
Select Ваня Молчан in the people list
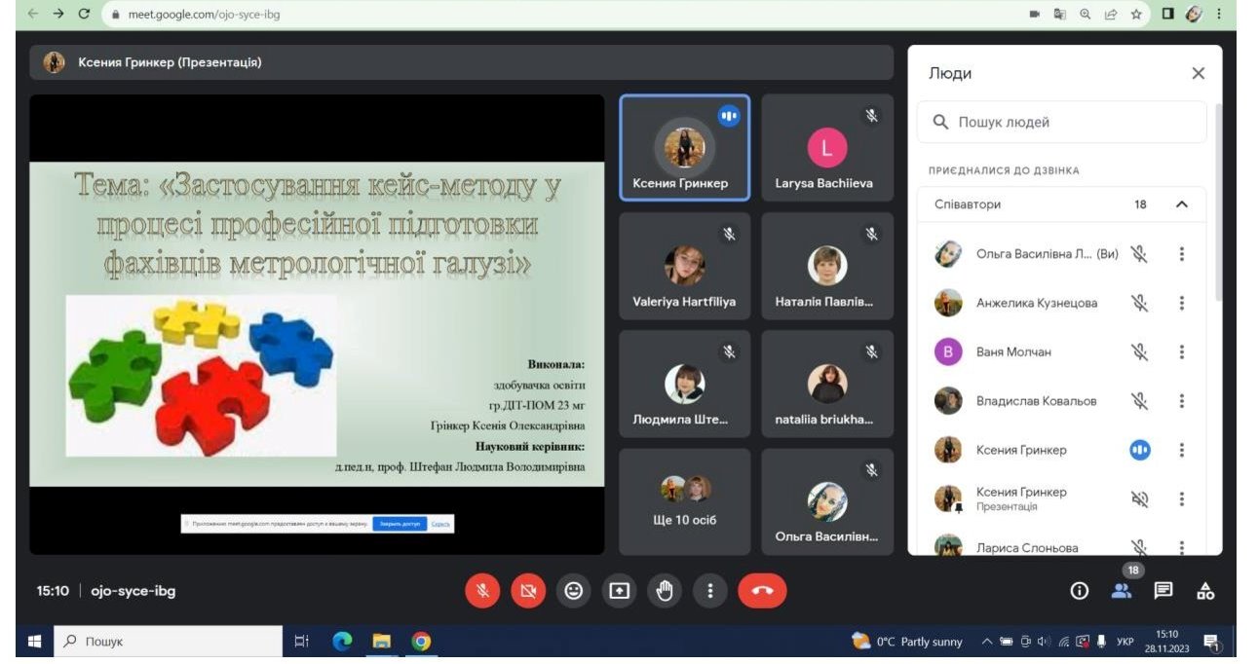1013,352
